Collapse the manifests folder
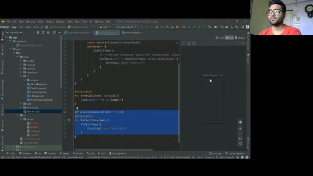Screen dimensions: 313x176 pyautogui.click(x=10, y=41)
